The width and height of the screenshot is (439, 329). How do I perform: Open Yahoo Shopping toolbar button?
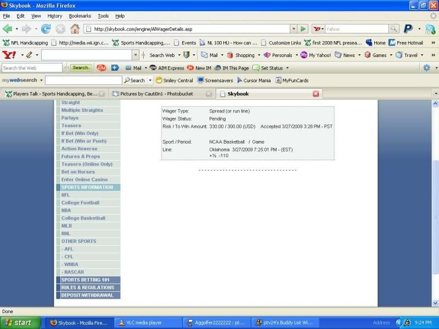(x=241, y=55)
